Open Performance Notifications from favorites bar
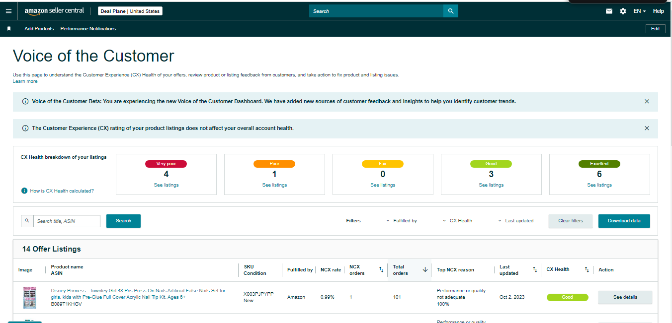672x323 pixels. tap(88, 29)
